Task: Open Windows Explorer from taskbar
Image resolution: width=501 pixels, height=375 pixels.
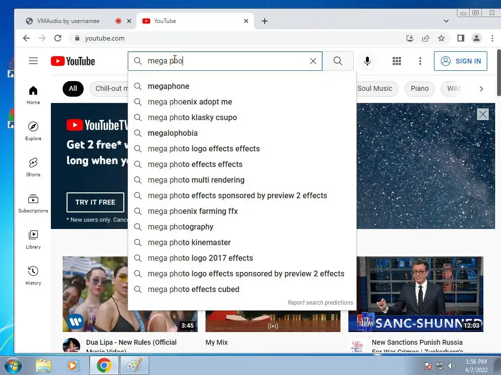Action: click(x=44, y=365)
